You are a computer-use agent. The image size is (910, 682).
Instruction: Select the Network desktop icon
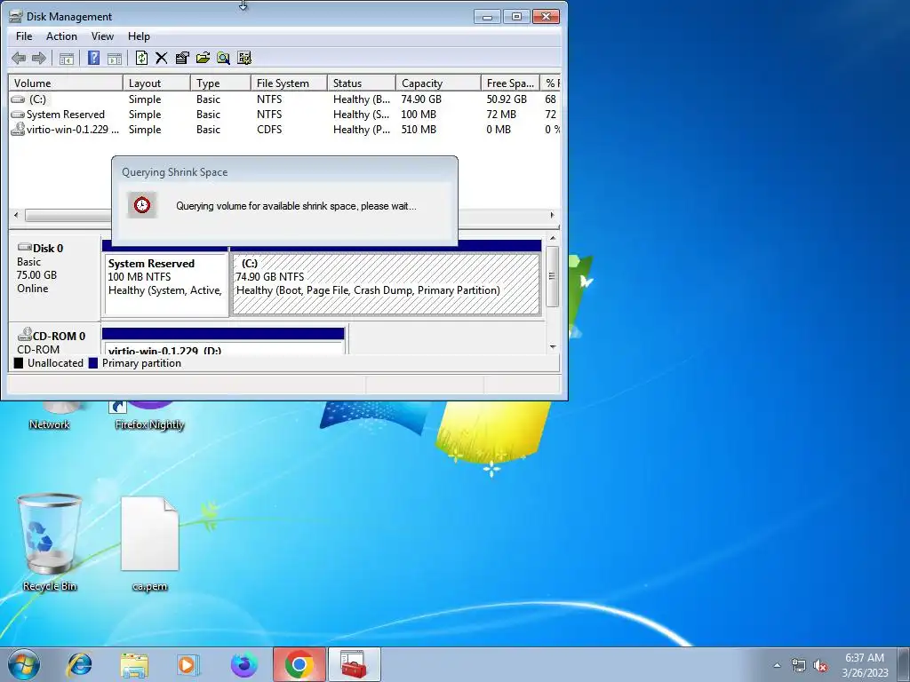[50, 416]
